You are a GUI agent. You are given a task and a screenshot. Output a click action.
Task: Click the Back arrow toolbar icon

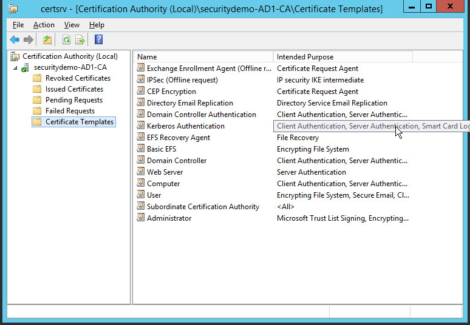pos(15,39)
